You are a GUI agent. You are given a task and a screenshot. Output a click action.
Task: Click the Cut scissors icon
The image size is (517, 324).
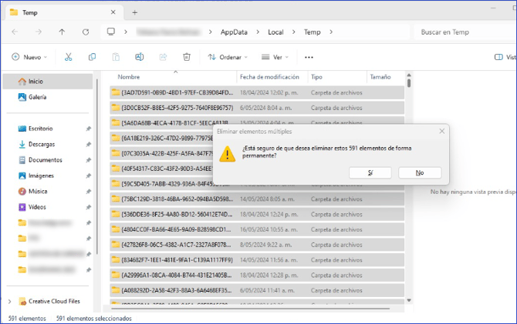pos(68,57)
